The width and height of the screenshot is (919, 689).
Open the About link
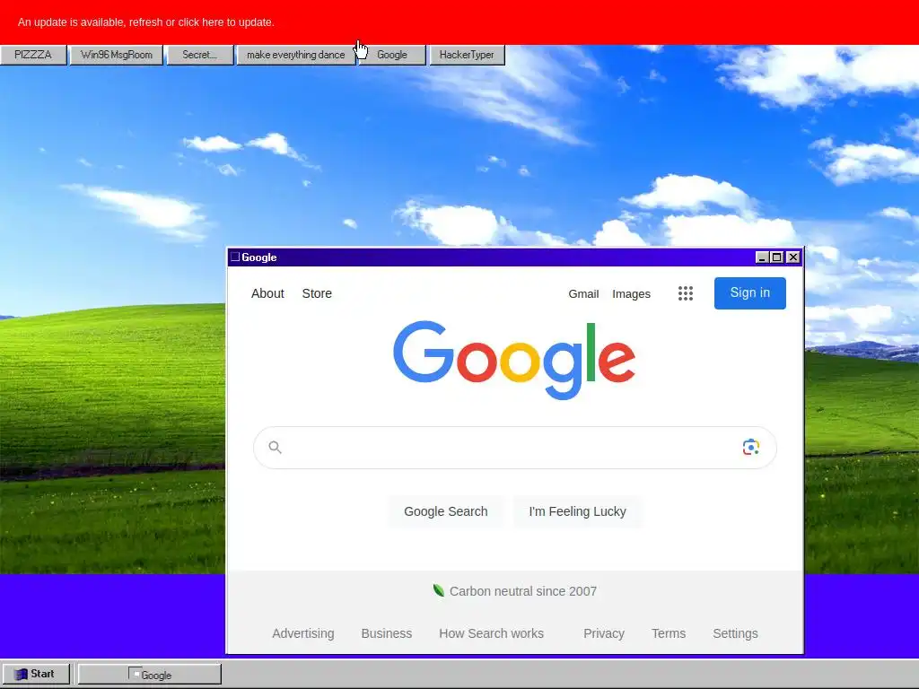267,293
